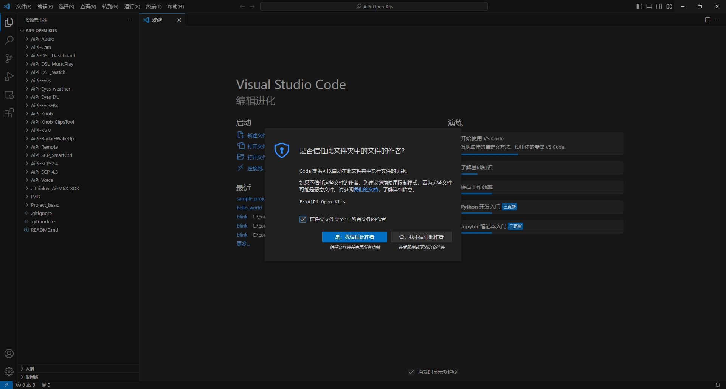Go back with the navigation arrow

click(x=242, y=6)
